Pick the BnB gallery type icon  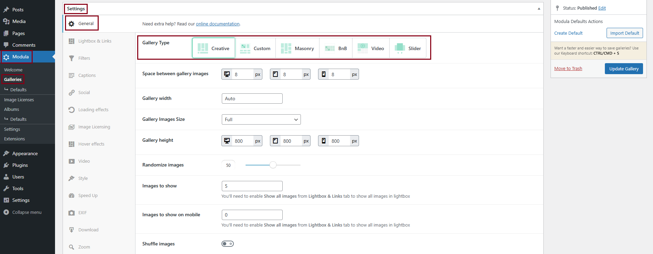[x=329, y=48]
